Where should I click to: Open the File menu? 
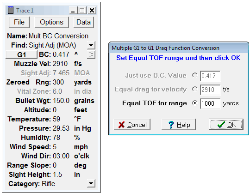19,22
